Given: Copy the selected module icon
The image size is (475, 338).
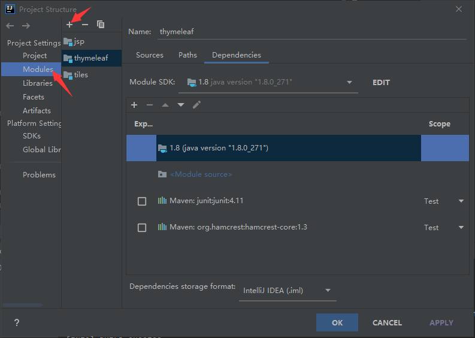Looking at the screenshot, I should point(101,24).
